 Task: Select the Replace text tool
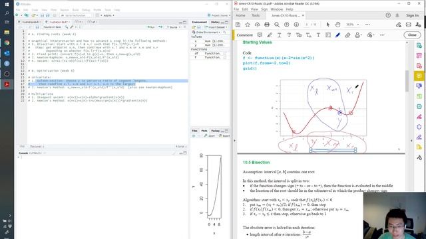click(x=299, y=35)
